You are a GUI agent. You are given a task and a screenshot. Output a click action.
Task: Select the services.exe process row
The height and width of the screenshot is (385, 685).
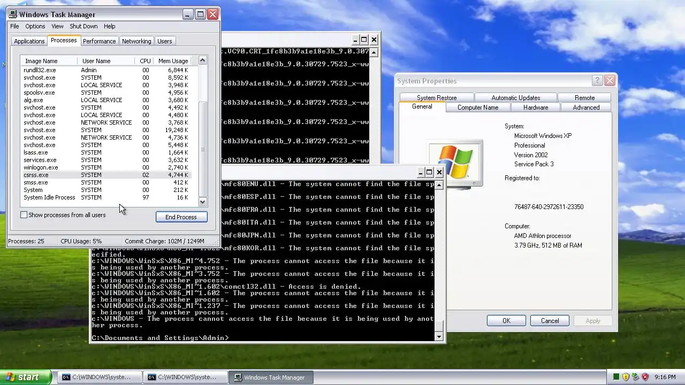(106, 160)
